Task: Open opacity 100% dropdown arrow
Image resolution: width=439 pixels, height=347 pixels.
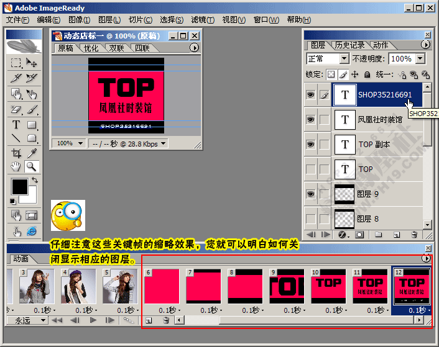Action: (420, 59)
